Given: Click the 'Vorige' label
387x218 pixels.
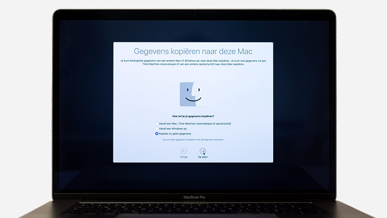Looking at the screenshot, I should pyautogui.click(x=183, y=157).
